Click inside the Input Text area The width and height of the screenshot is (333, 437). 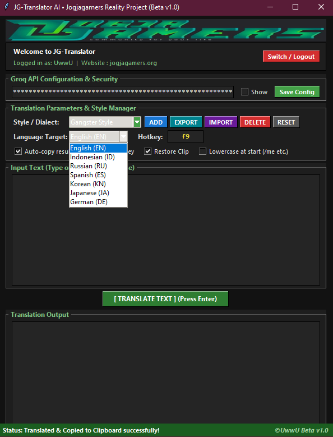click(x=166, y=229)
